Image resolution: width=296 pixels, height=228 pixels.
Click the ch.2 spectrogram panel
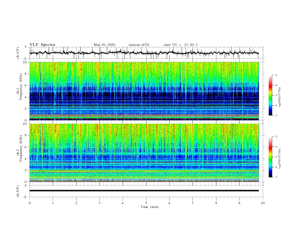point(144,153)
